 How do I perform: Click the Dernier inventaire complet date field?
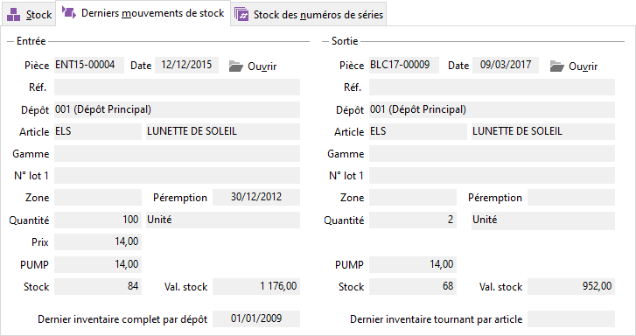256,319
